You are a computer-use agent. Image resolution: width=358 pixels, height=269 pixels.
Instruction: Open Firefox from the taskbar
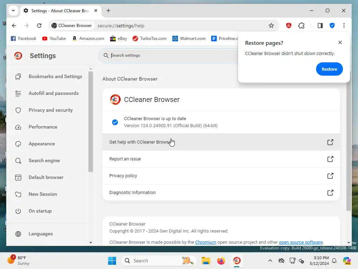pos(221,261)
